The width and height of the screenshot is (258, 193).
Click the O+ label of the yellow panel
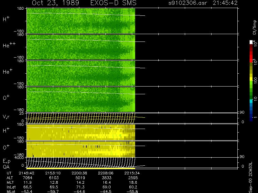6,147
